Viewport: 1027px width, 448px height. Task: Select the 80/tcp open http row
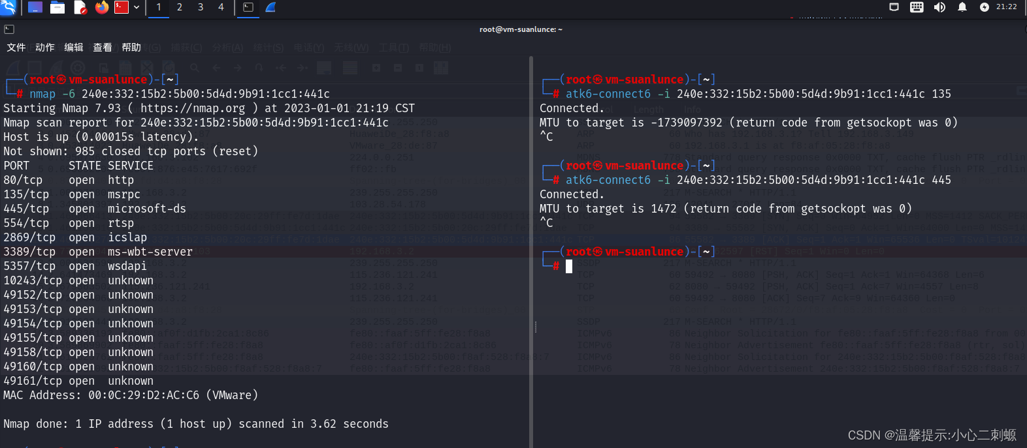(x=69, y=180)
